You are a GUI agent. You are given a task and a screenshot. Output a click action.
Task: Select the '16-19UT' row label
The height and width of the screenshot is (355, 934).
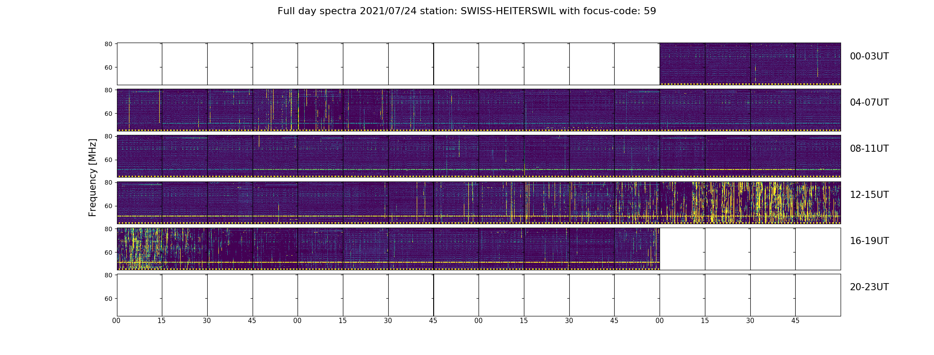(869, 241)
